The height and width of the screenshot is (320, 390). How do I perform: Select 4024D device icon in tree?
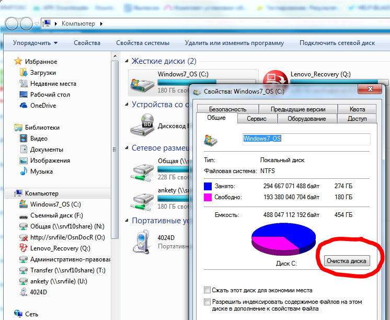click(24, 292)
